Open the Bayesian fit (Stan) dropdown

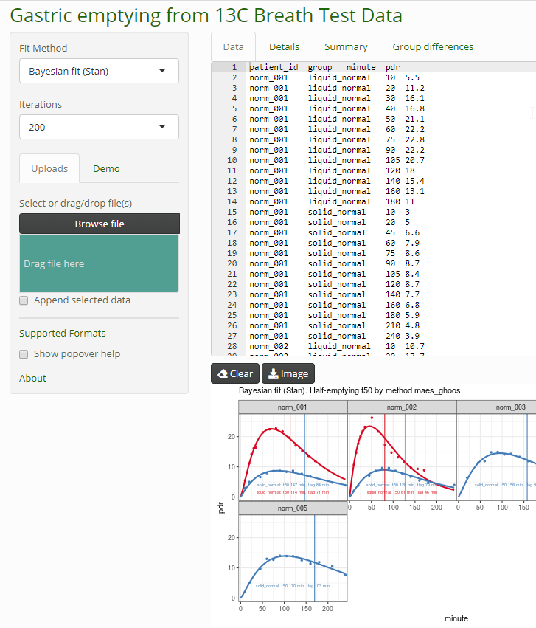[99, 71]
